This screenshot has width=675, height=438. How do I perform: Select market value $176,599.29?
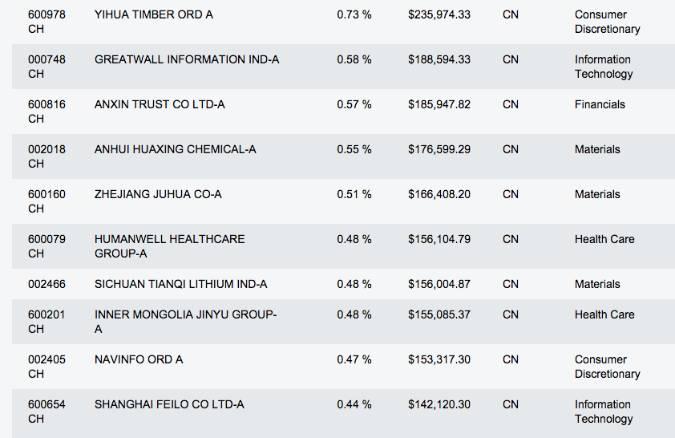439,149
